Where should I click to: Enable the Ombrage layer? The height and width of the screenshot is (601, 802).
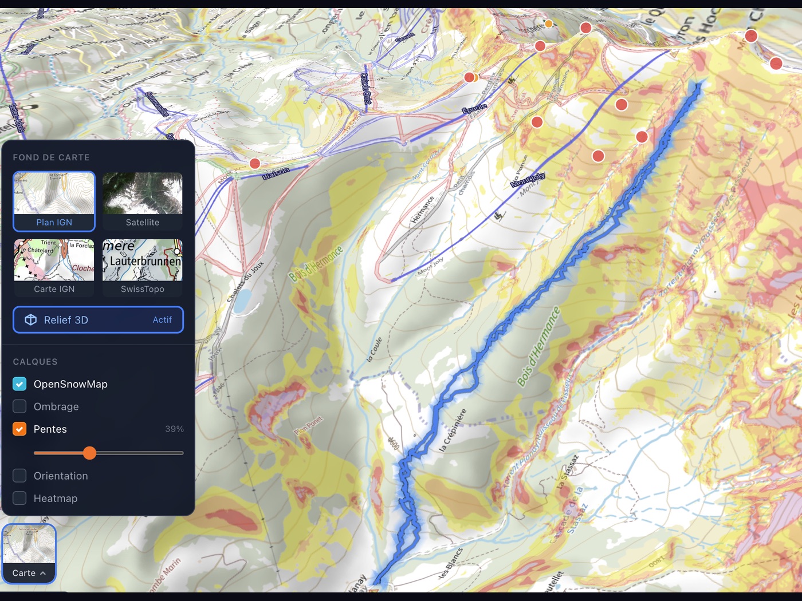coord(19,406)
